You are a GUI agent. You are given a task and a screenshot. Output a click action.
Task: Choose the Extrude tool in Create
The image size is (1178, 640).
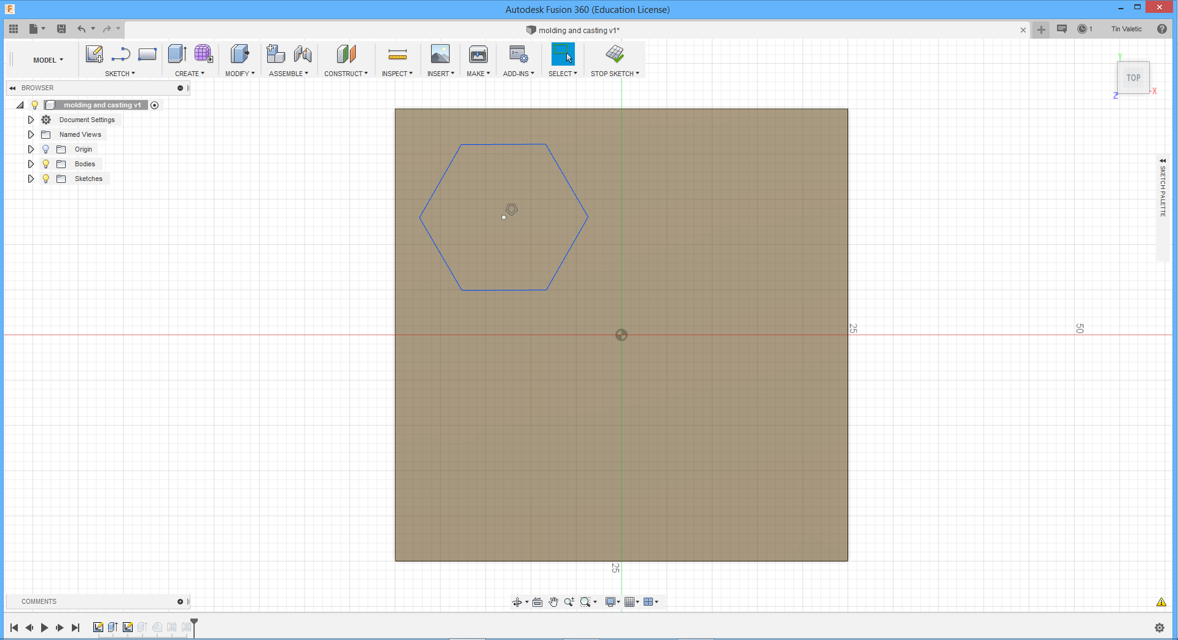tap(177, 54)
